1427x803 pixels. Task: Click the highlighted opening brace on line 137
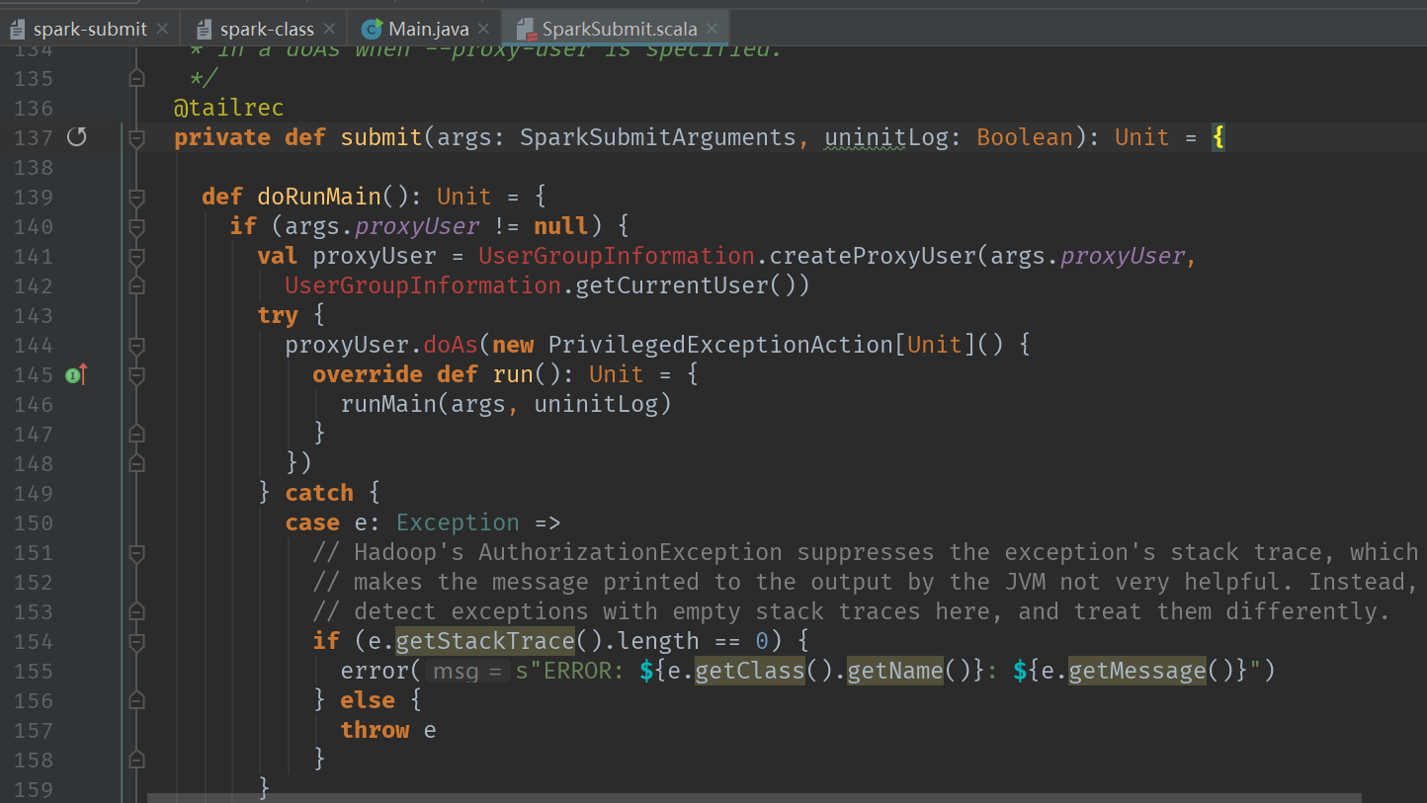(x=1218, y=137)
